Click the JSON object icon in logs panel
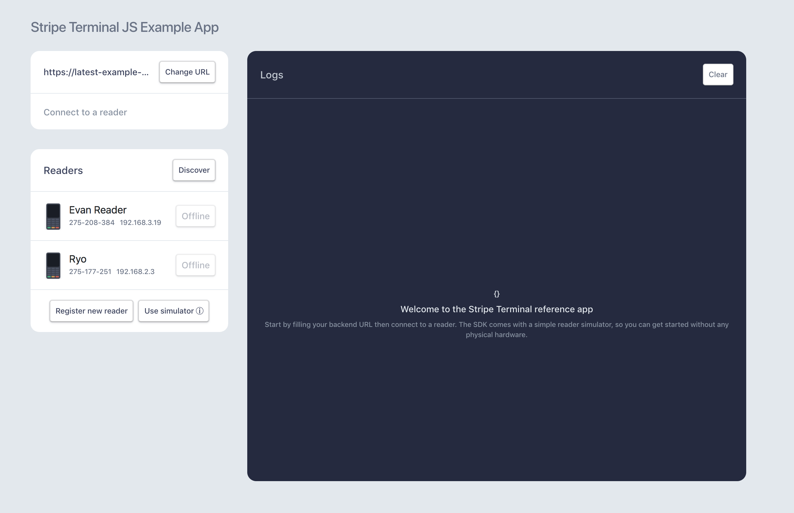 point(496,293)
